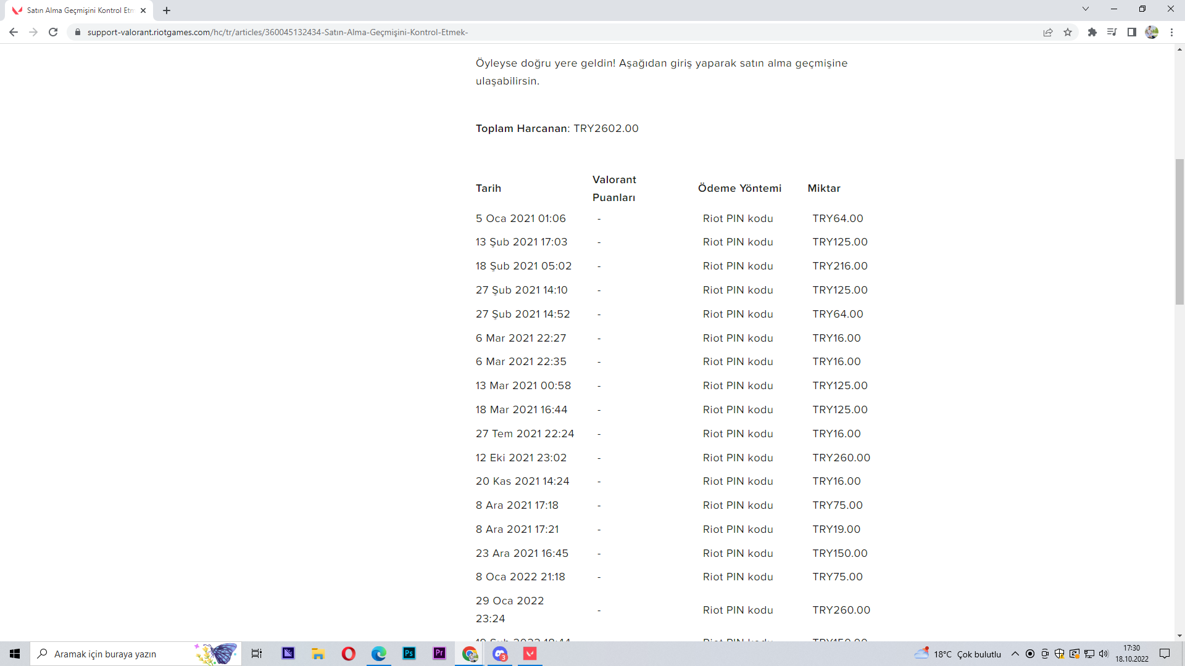Open the Chrome three-dot menu

[1171, 32]
